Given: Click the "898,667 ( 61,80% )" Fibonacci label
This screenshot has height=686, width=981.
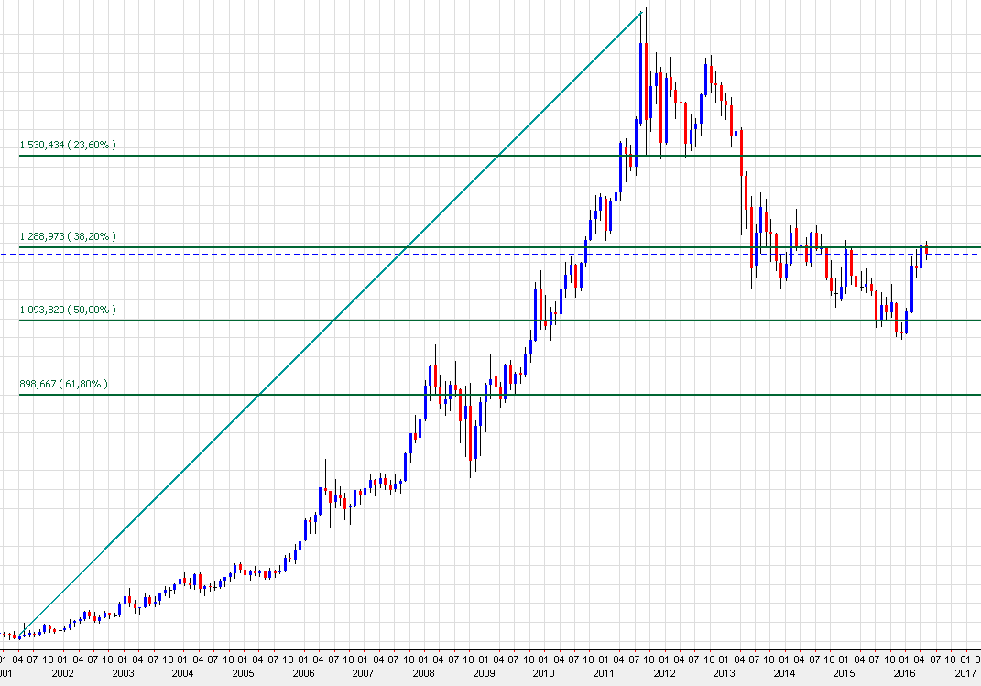Looking at the screenshot, I should pos(64,384).
